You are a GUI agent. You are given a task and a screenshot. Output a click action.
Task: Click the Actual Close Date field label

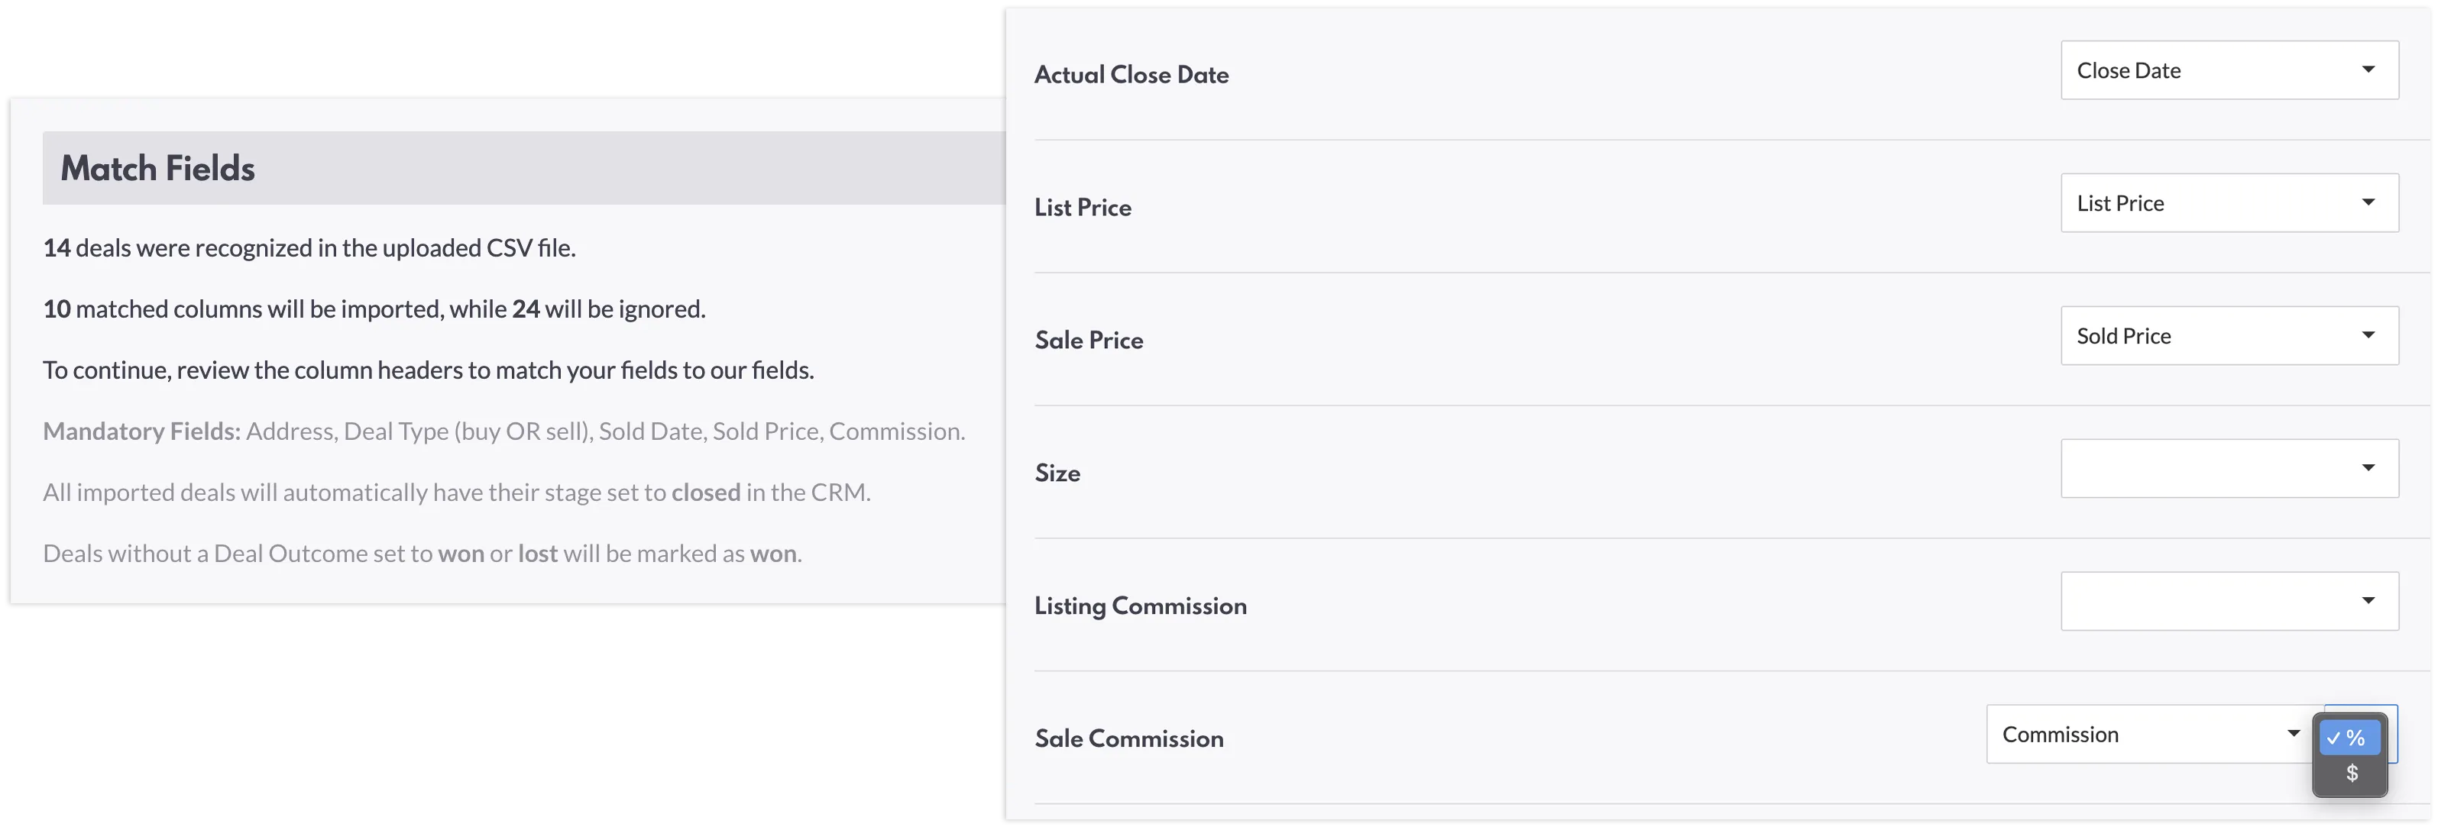(x=1131, y=75)
